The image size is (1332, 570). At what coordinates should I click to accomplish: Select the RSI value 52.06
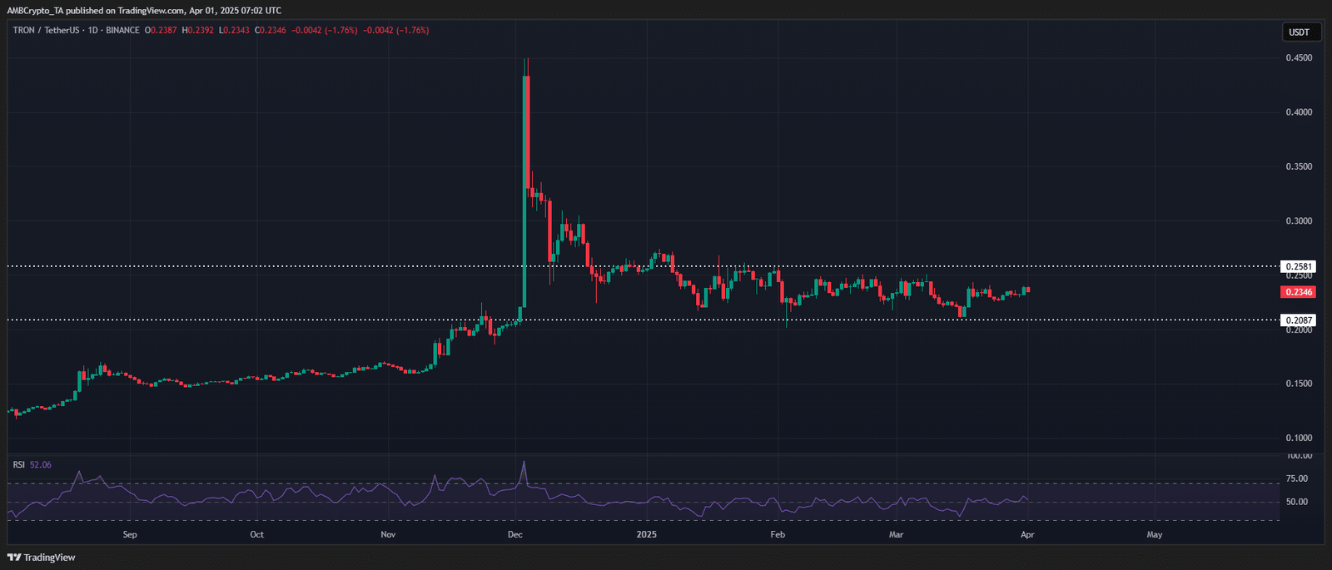coord(40,464)
